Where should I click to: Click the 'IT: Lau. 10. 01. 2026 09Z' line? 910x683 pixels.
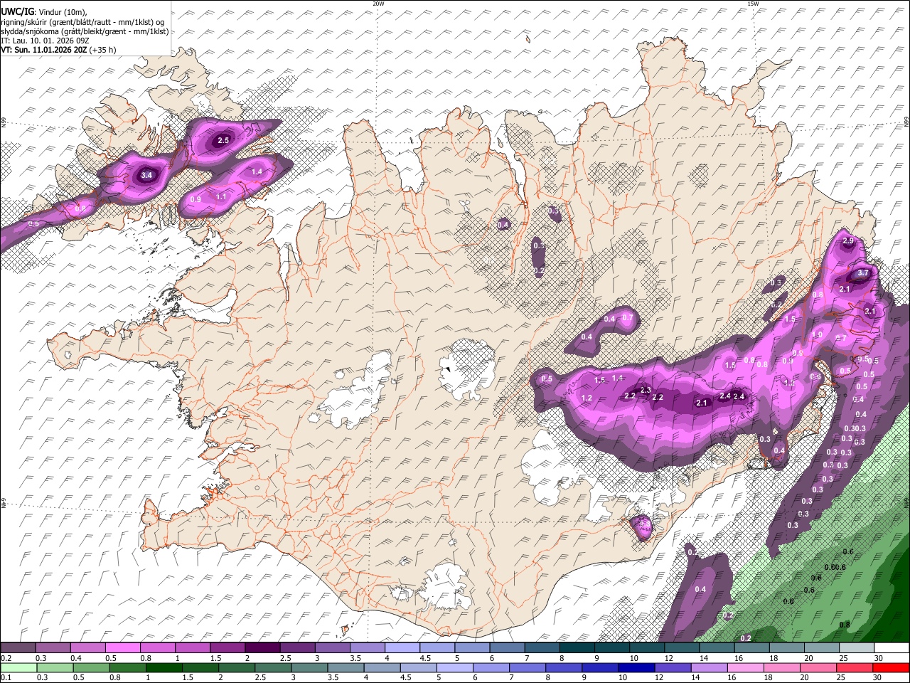(44, 41)
